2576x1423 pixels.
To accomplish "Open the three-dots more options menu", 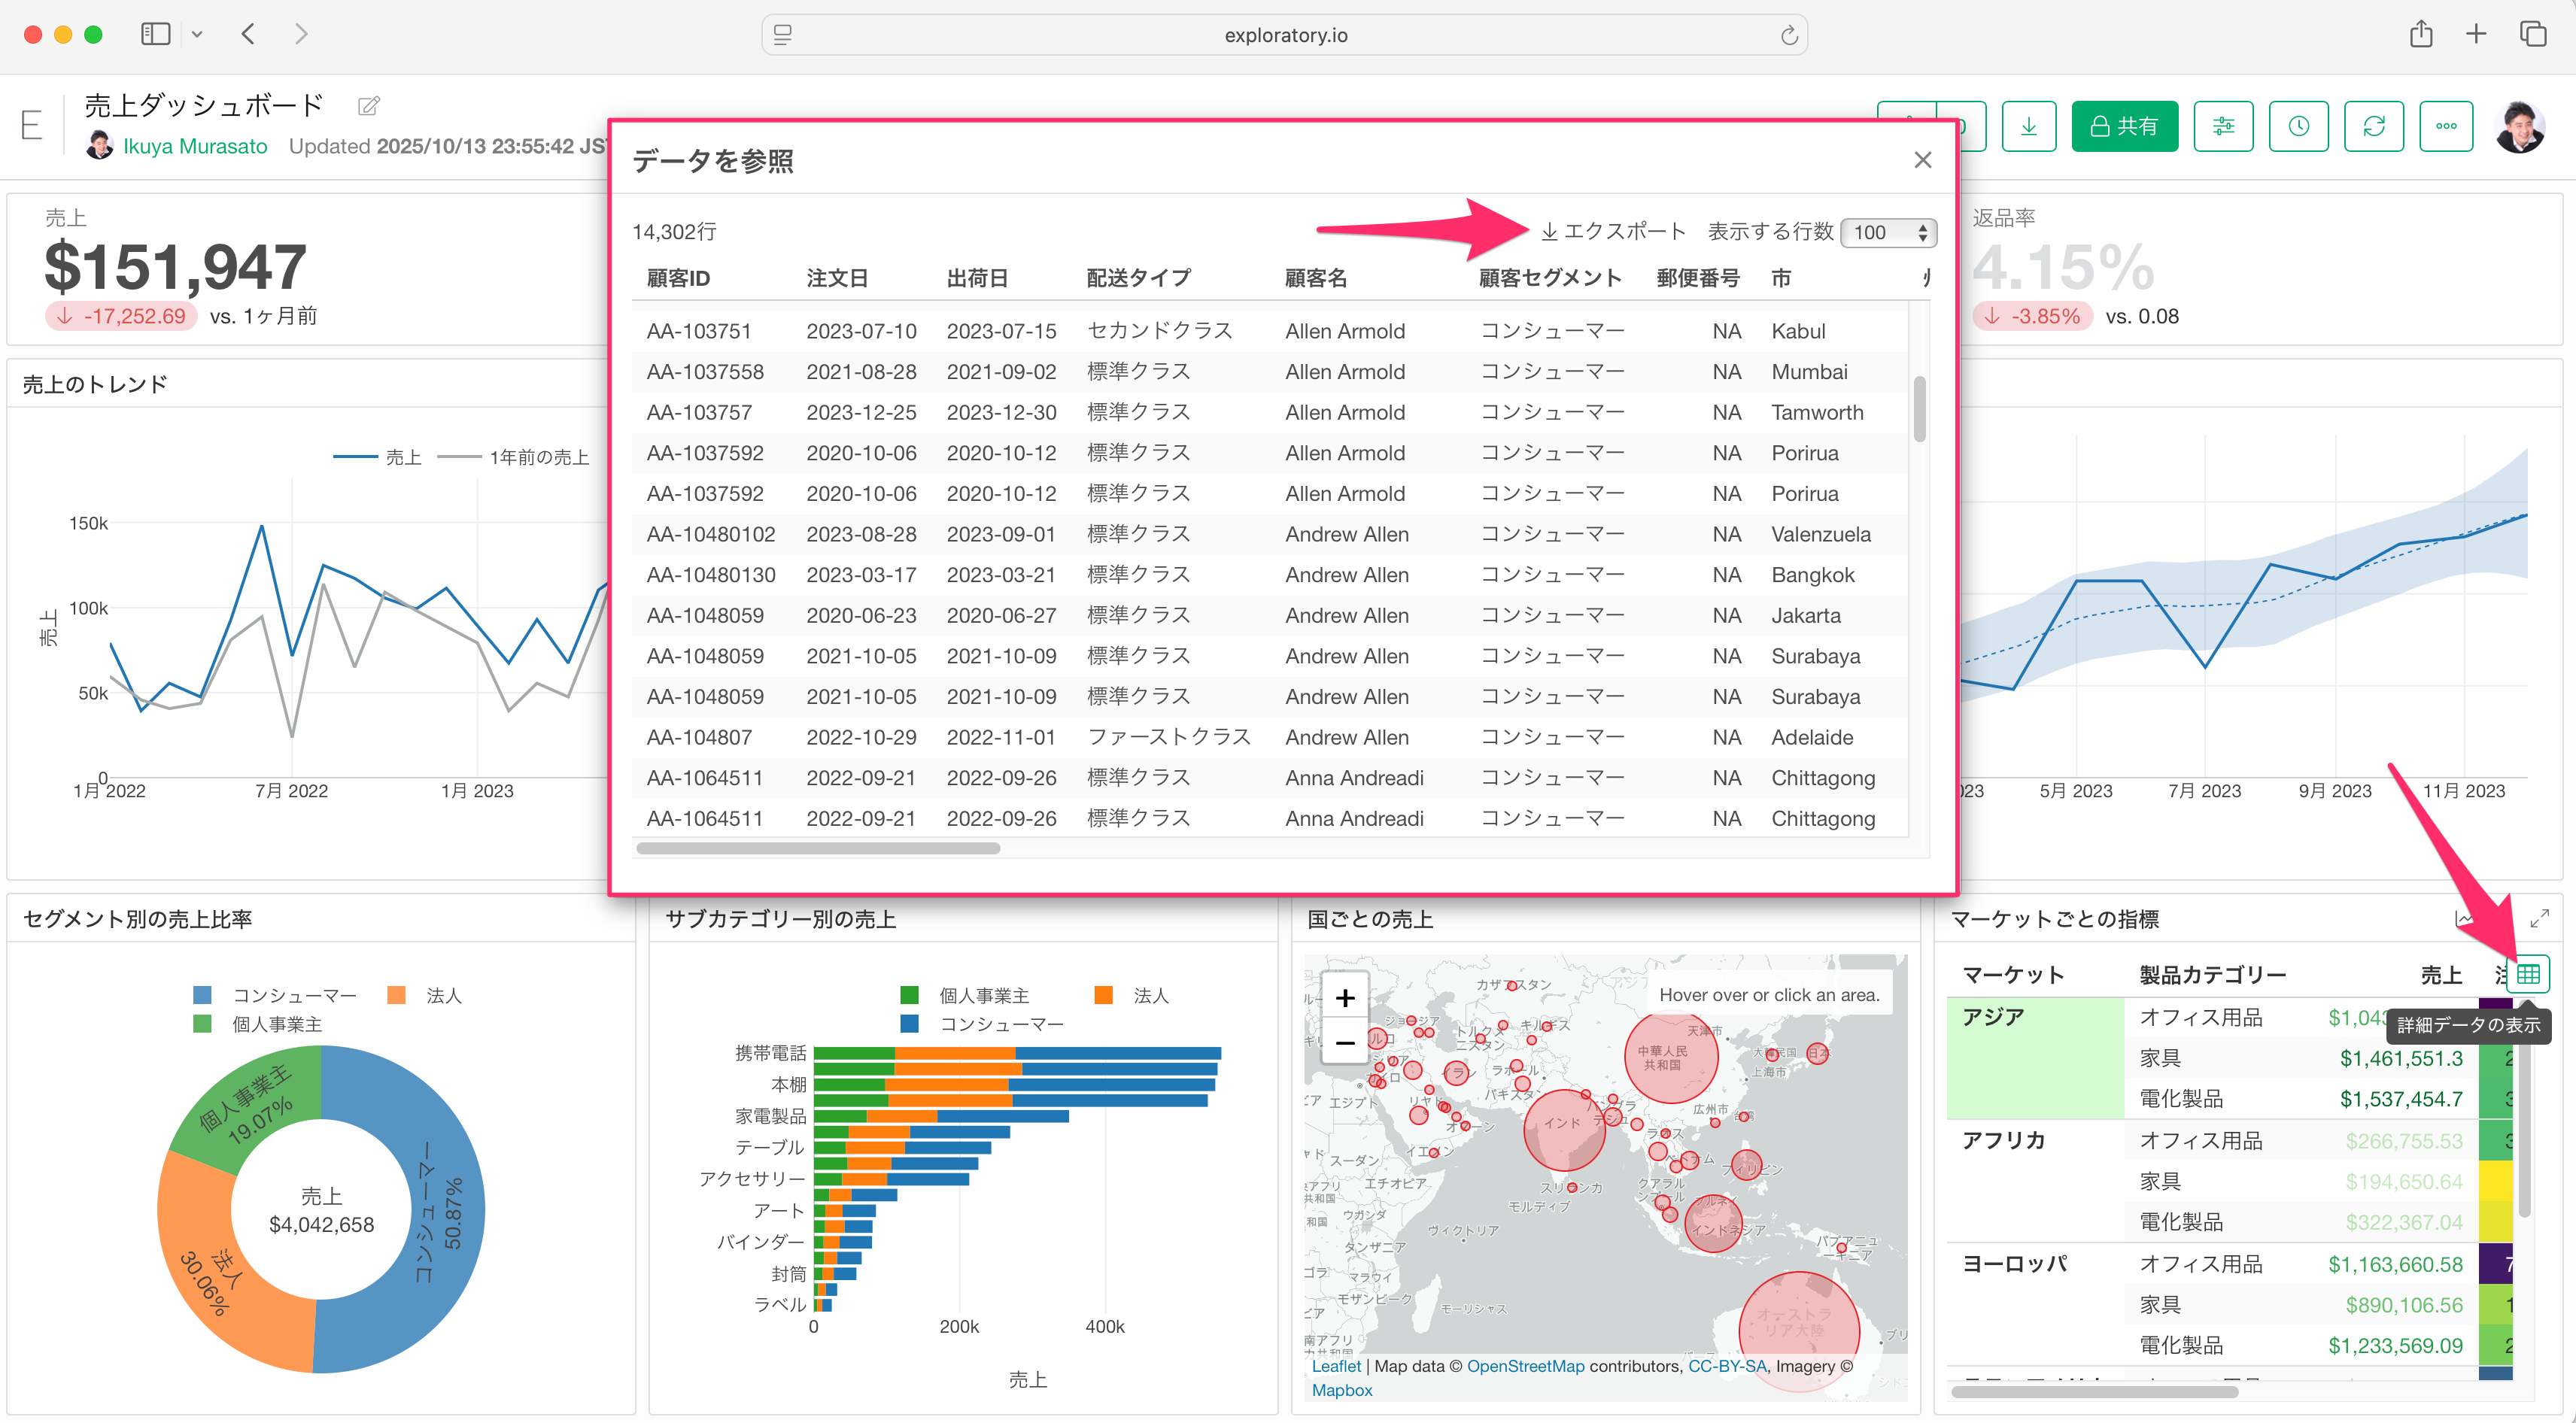I will 2445,126.
